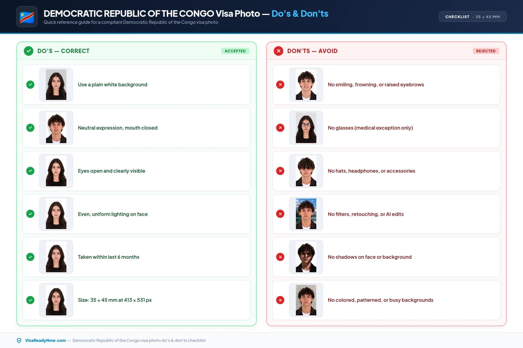Click check icon for taken within 6 months row

click(x=30, y=257)
